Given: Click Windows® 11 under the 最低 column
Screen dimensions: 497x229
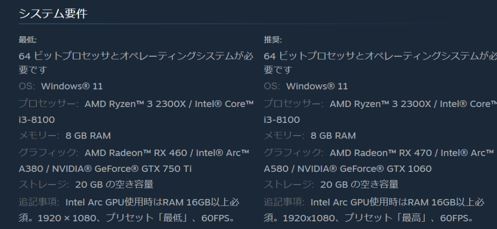Looking at the screenshot, I should [72, 87].
